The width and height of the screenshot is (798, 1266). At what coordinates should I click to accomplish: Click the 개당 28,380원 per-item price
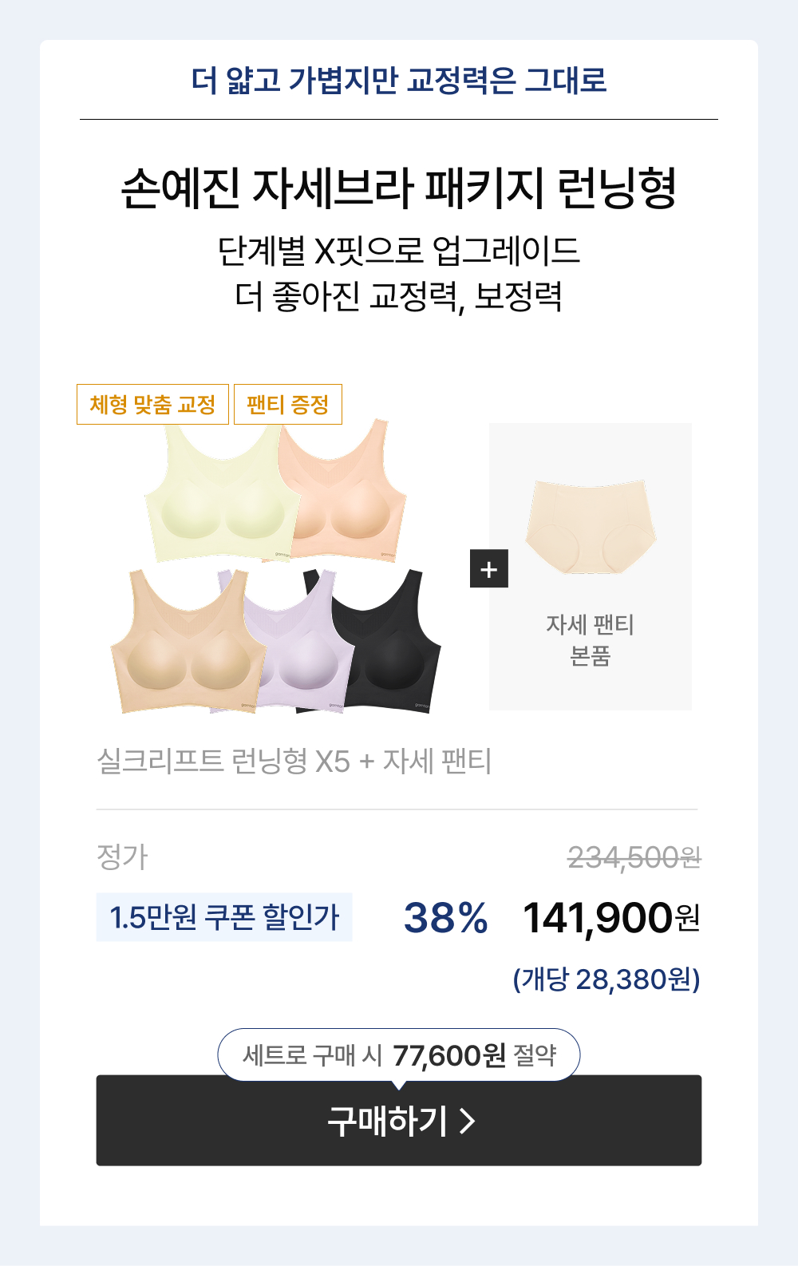click(x=606, y=979)
